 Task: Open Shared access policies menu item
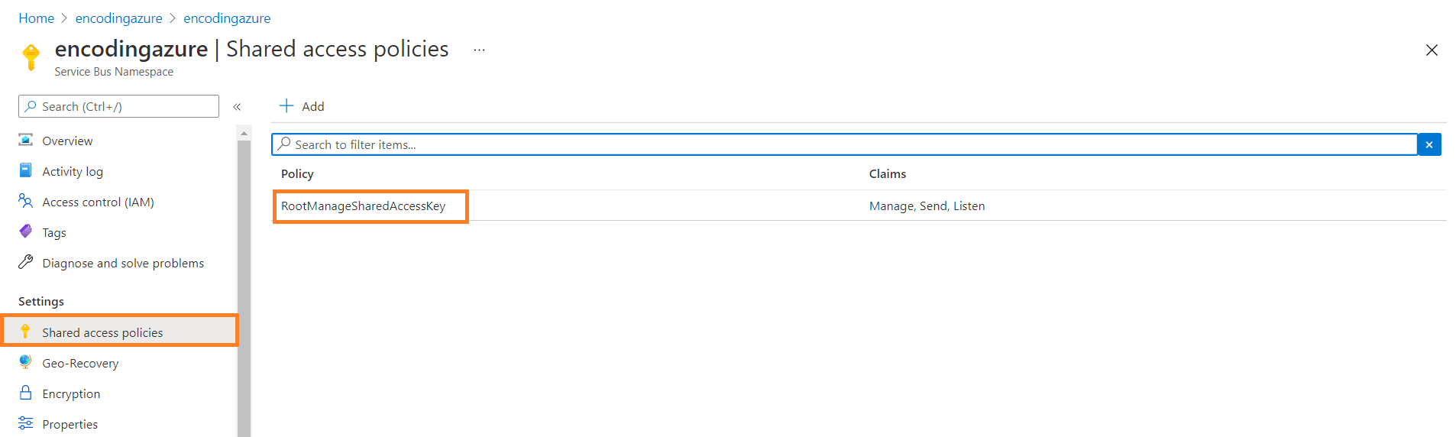(x=102, y=332)
